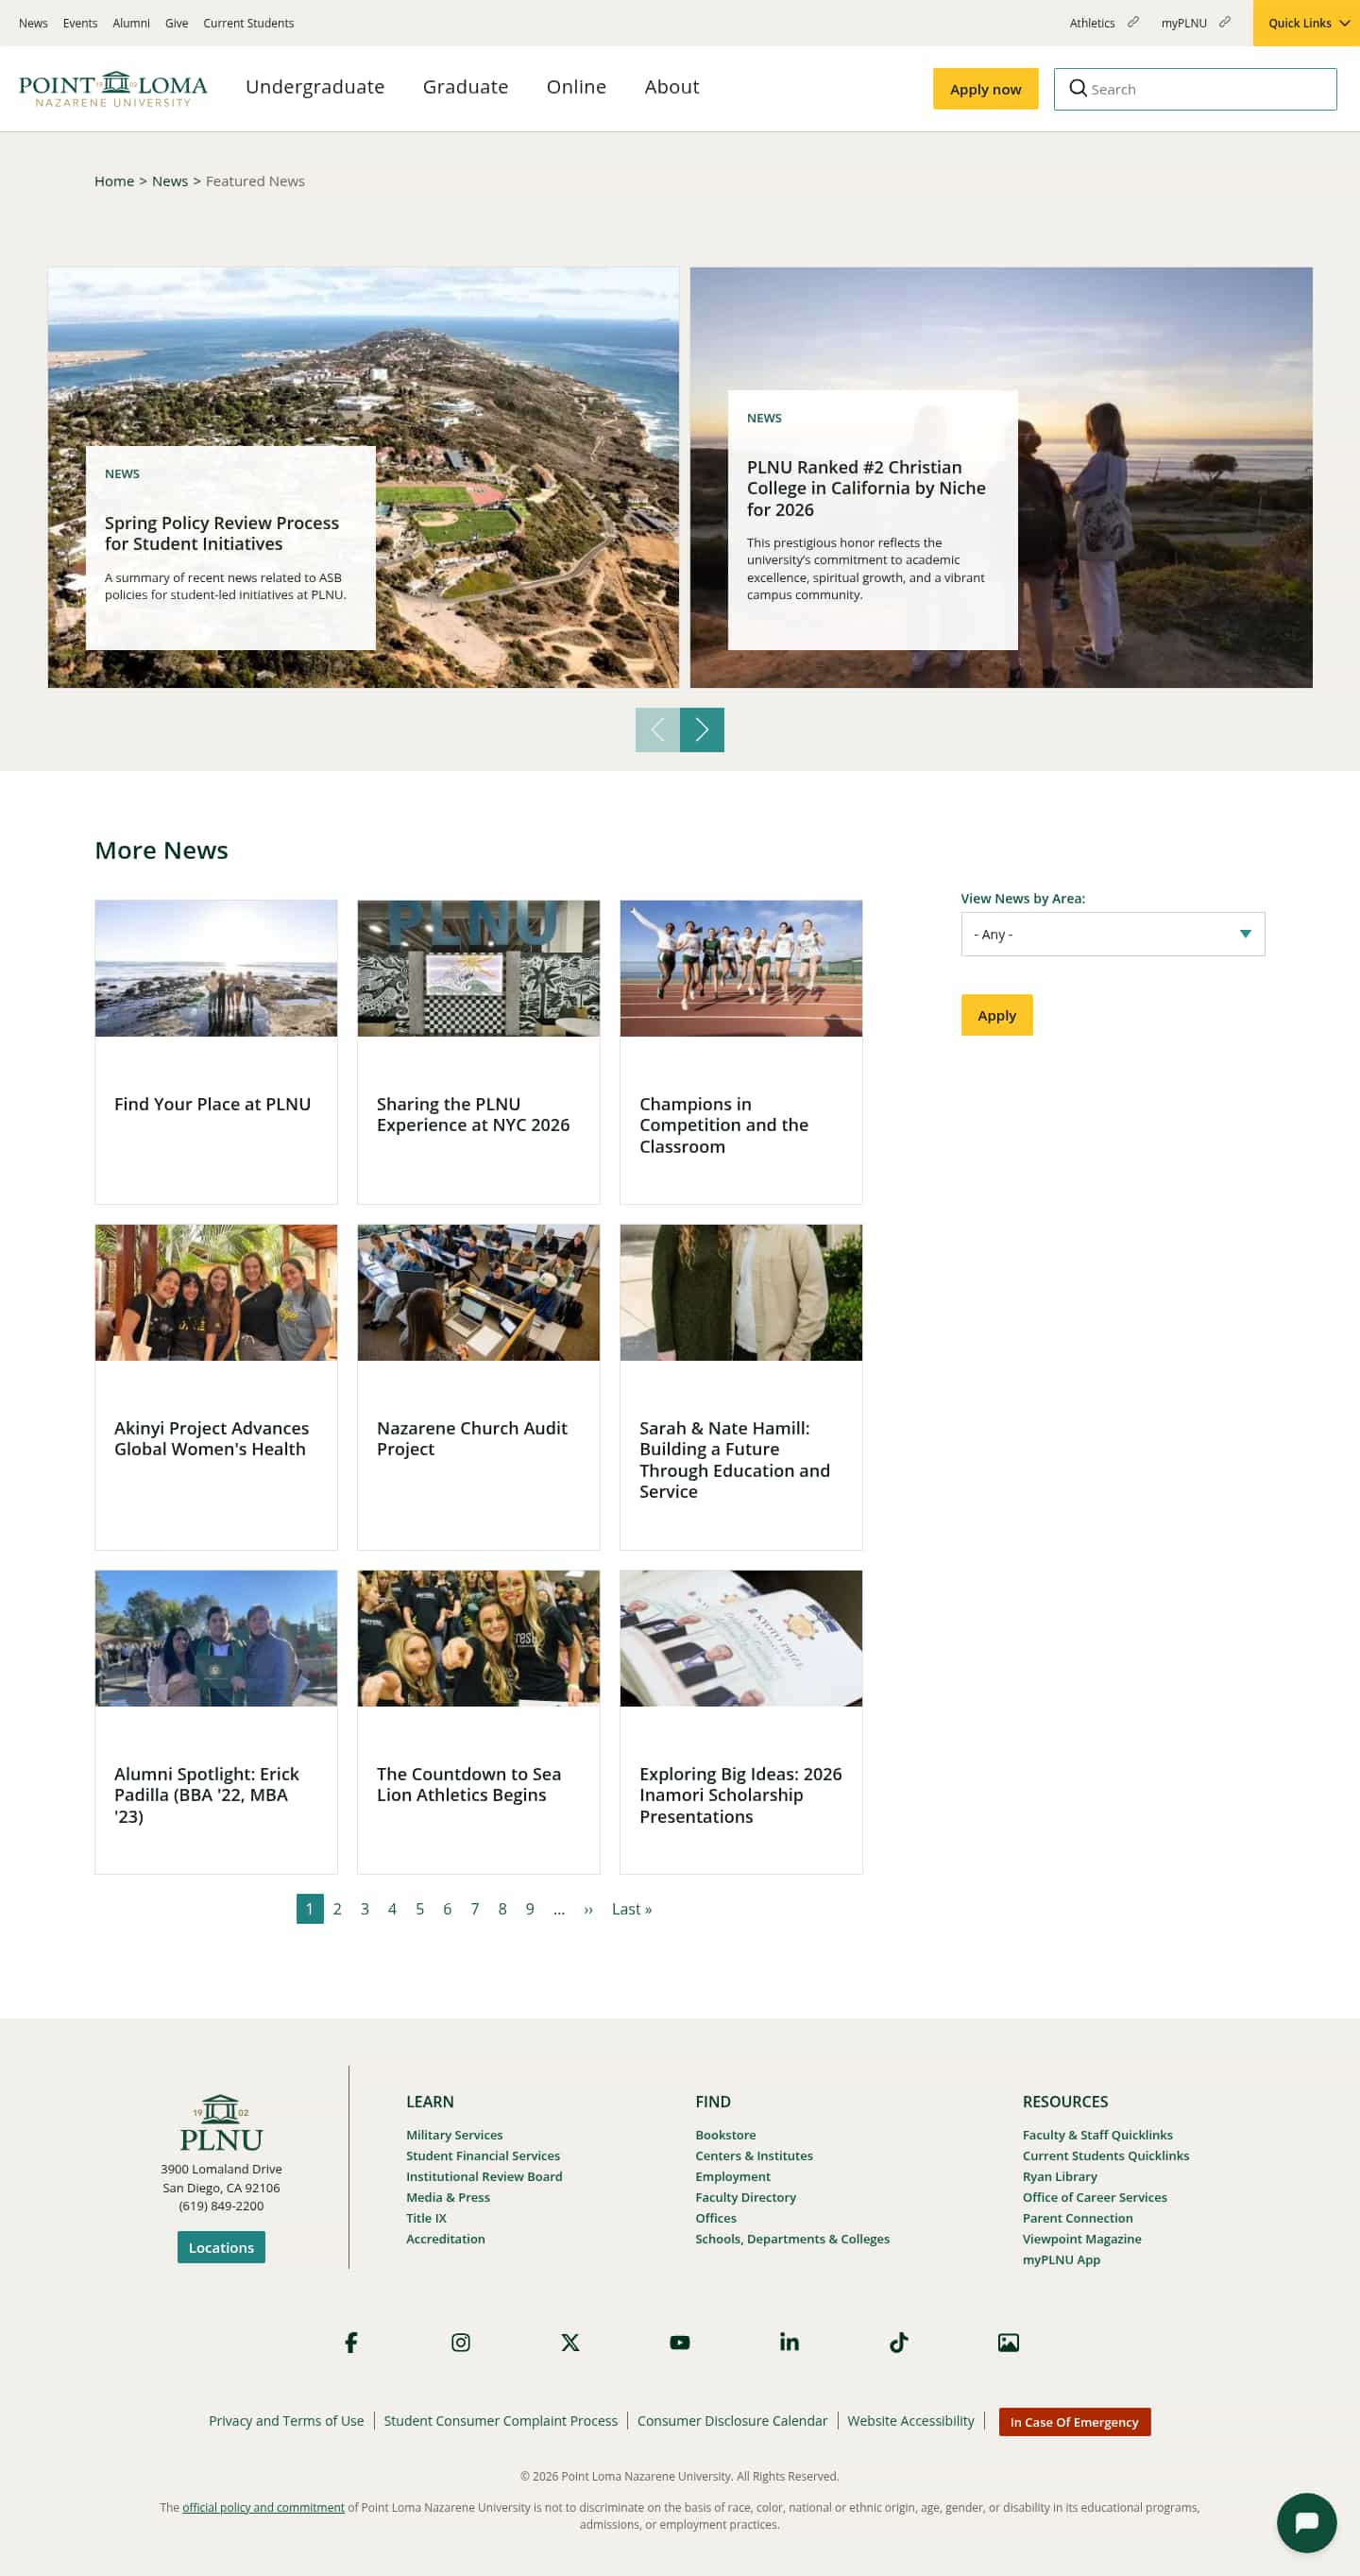Screen dimensions: 1360x2576
Task: Click the external link icon beside myPLNU
Action: pos(1224,22)
